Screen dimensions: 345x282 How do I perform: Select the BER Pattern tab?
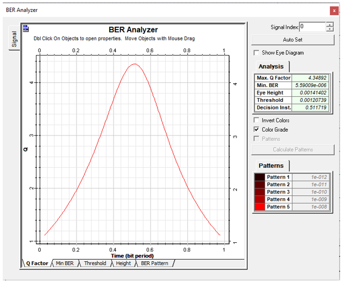[154, 263]
